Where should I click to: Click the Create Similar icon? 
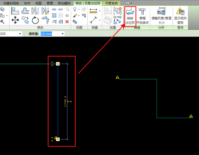[x=117, y=20]
